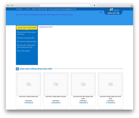Click the online support people icon
This screenshot has width=139, height=118.
coord(111,10)
